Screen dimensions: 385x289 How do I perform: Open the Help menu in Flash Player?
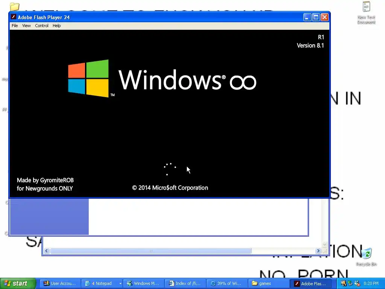[56, 26]
